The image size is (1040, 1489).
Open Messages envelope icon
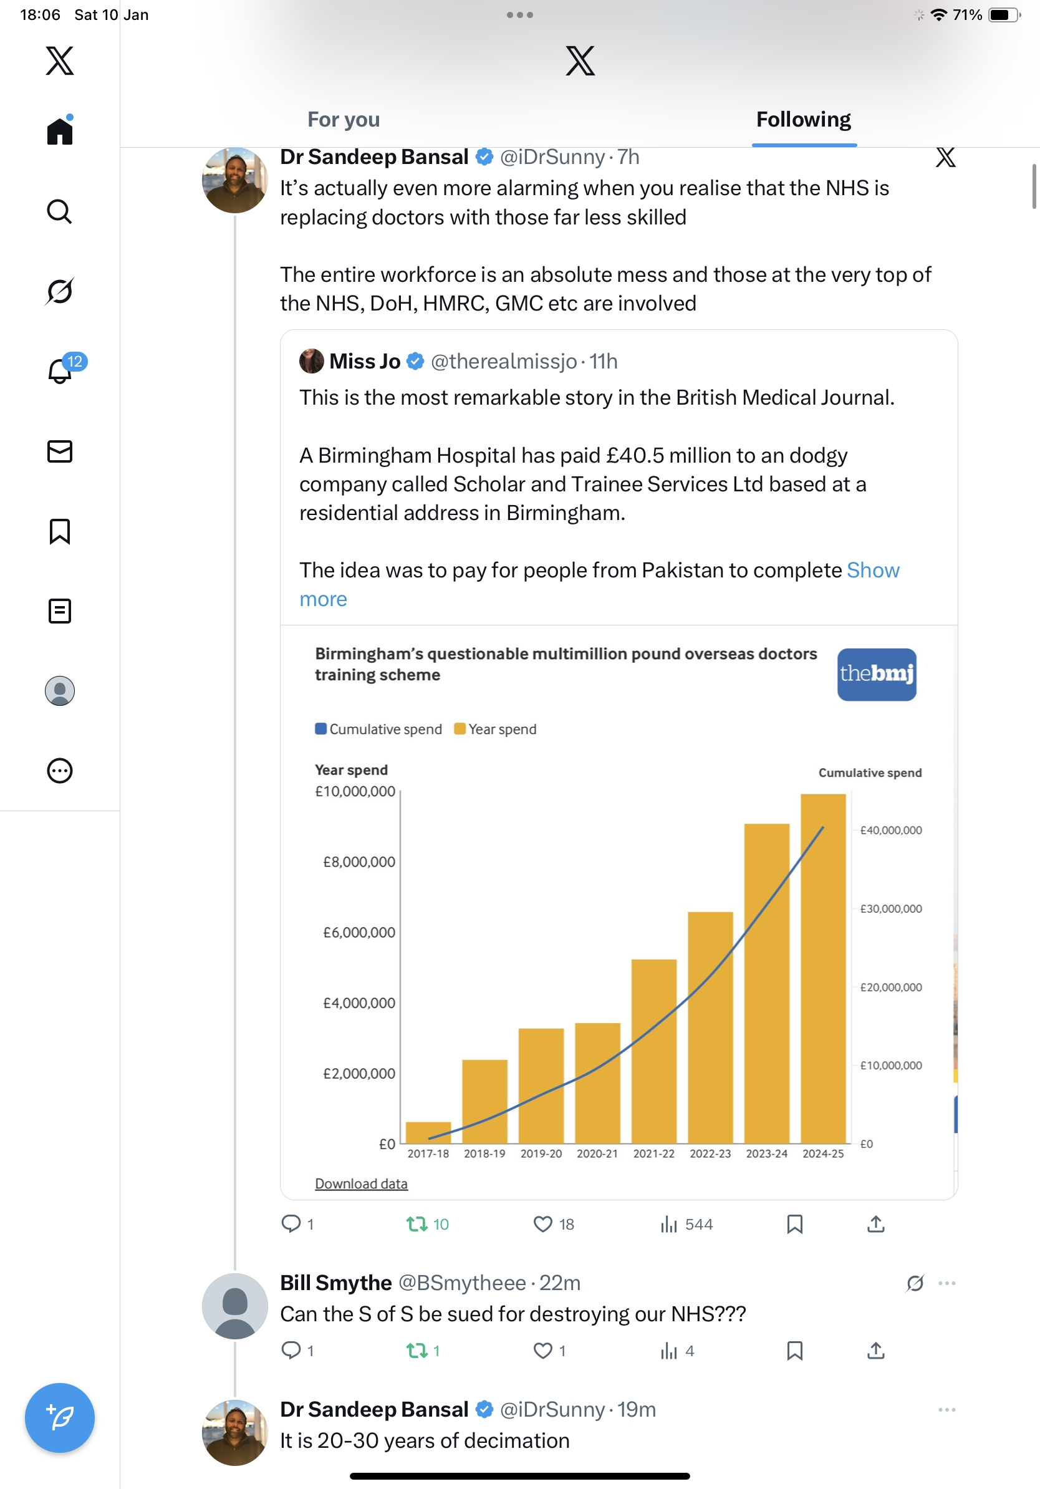tap(60, 451)
